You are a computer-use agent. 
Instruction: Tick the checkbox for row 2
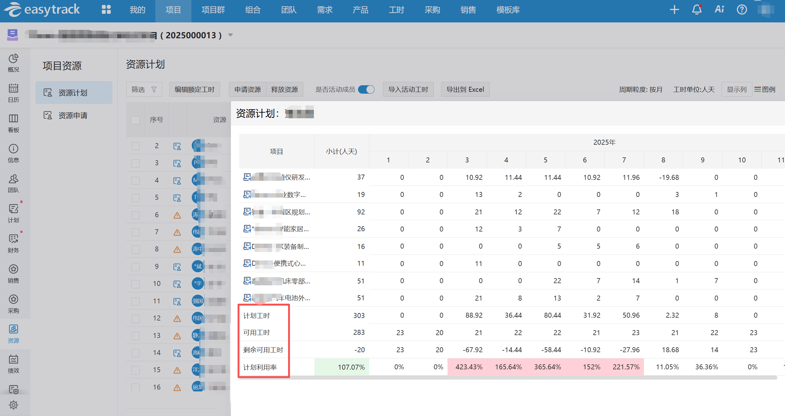coord(135,146)
